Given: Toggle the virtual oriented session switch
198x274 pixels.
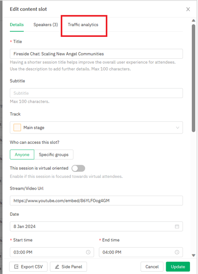Looking at the screenshot, I should (x=78, y=169).
